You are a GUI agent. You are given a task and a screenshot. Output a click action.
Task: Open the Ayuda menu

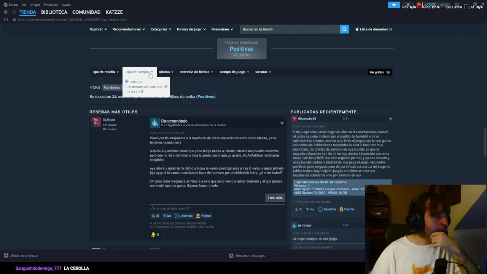pyautogui.click(x=66, y=5)
